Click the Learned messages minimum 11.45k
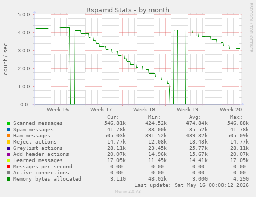Image resolution: width=256 pixels, height=197 pixels. [158, 160]
